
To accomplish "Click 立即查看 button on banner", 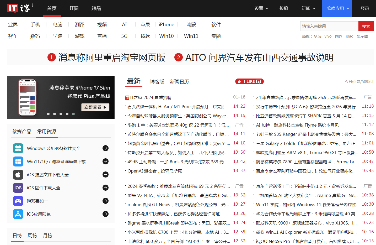I will (x=95, y=107).
